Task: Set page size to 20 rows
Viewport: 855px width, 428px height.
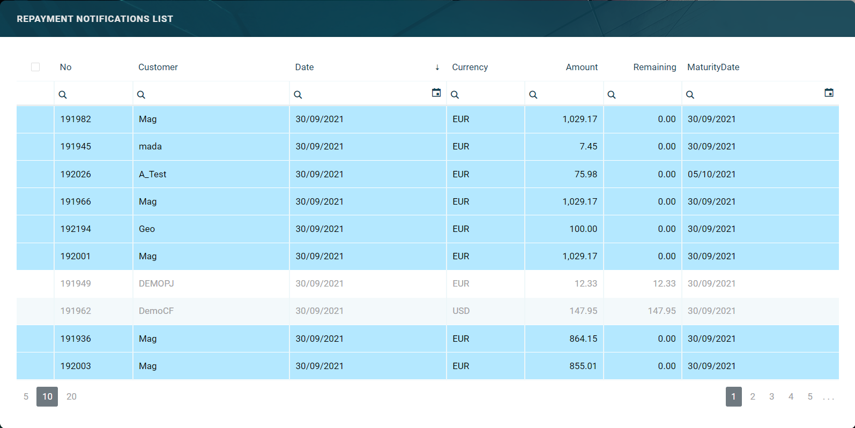Action: click(71, 396)
